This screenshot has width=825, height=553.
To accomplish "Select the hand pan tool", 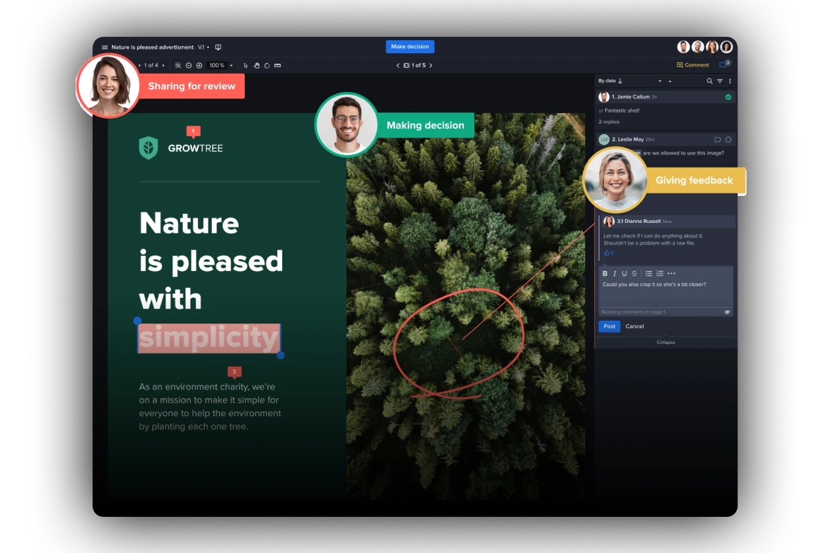I will coord(257,66).
